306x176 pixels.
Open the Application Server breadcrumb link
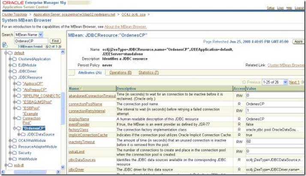click(x=74, y=15)
